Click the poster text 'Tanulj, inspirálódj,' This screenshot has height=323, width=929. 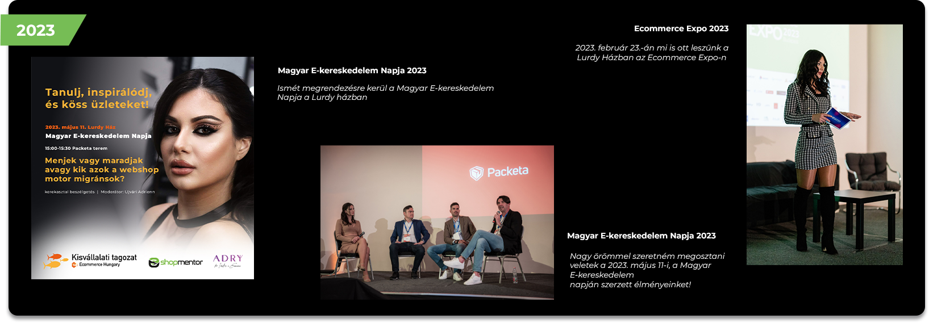tap(98, 92)
